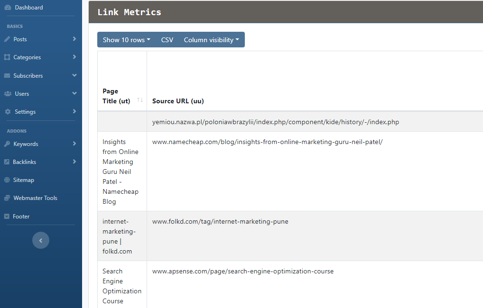Open the Column visibility dropdown

coord(212,39)
